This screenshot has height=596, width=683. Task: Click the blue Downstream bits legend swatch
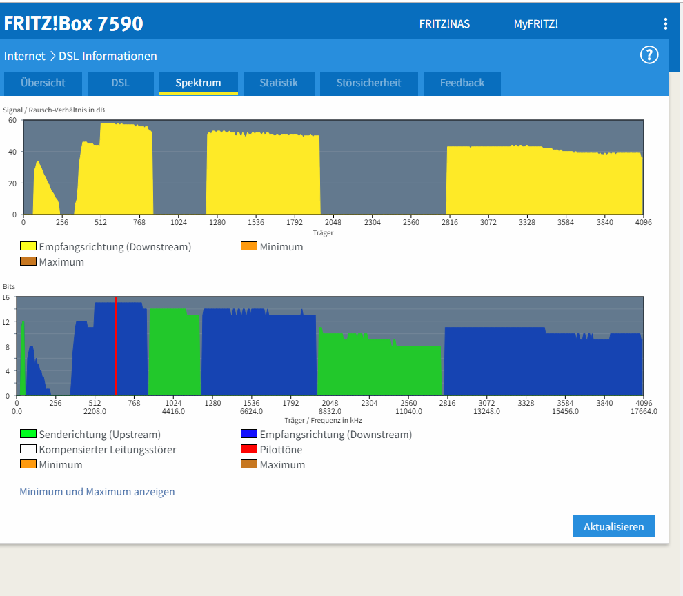click(x=249, y=434)
